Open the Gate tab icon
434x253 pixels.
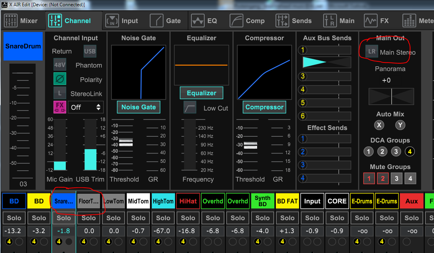click(x=157, y=21)
